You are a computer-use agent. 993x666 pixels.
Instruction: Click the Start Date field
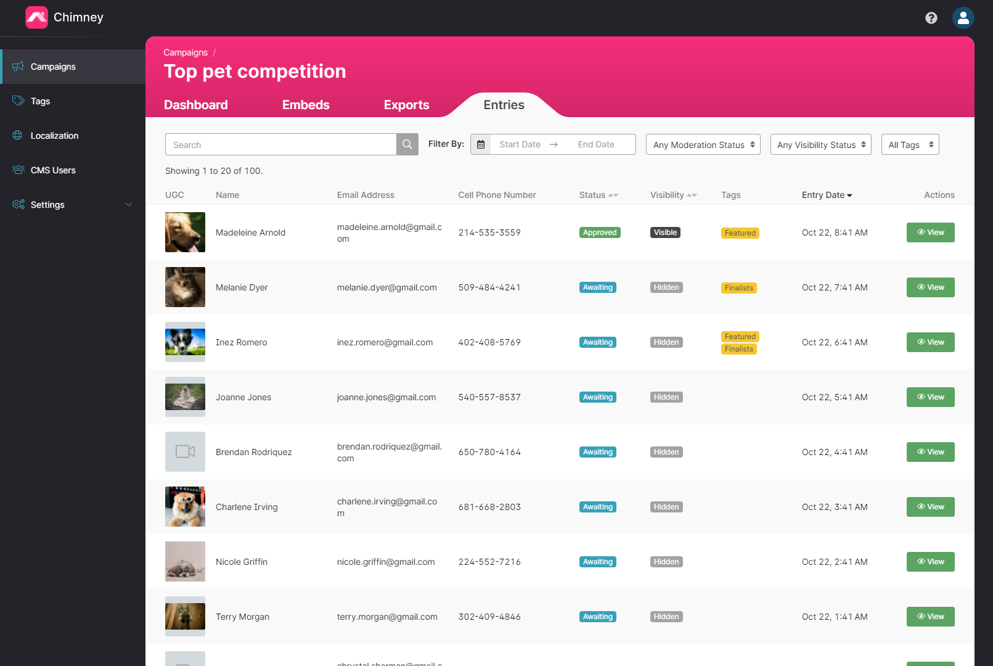520,144
